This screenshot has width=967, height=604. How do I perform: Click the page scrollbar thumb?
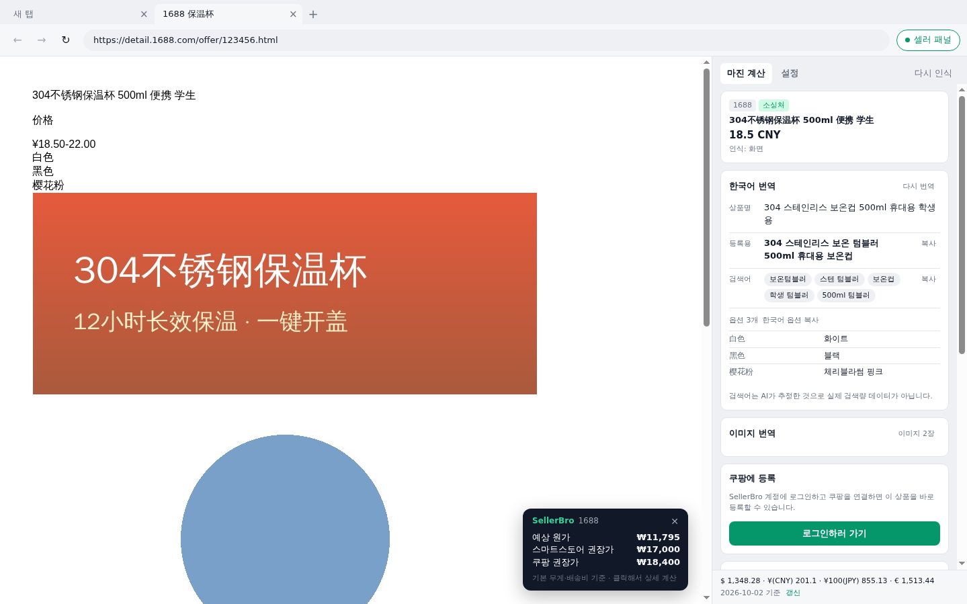tap(706, 198)
